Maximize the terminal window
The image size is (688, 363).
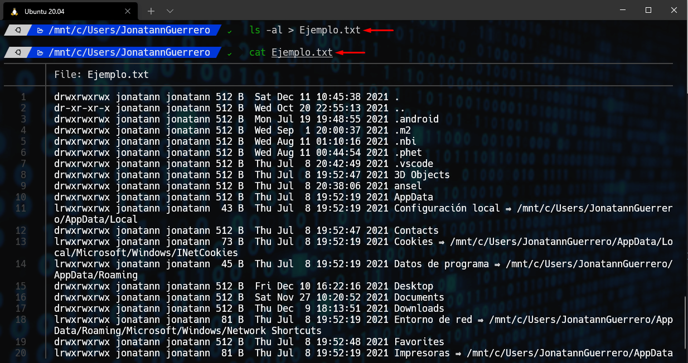648,10
